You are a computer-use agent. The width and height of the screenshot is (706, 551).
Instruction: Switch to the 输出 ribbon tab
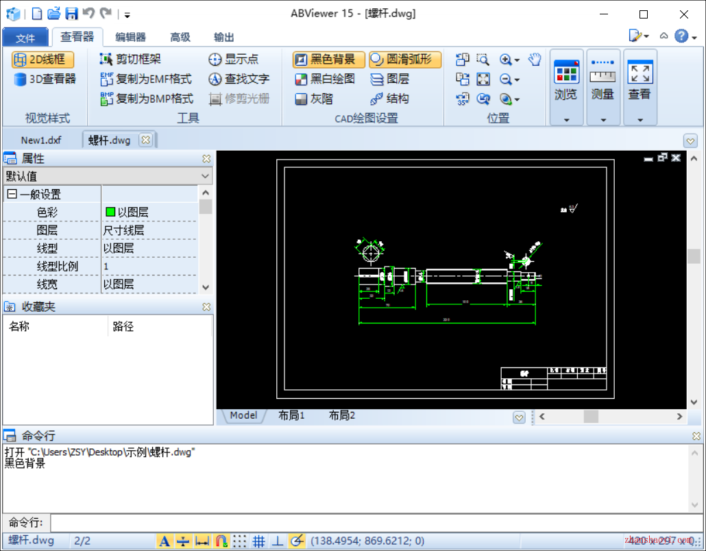223,37
